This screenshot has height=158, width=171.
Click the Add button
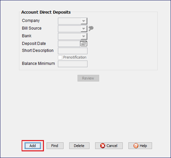point(33,146)
